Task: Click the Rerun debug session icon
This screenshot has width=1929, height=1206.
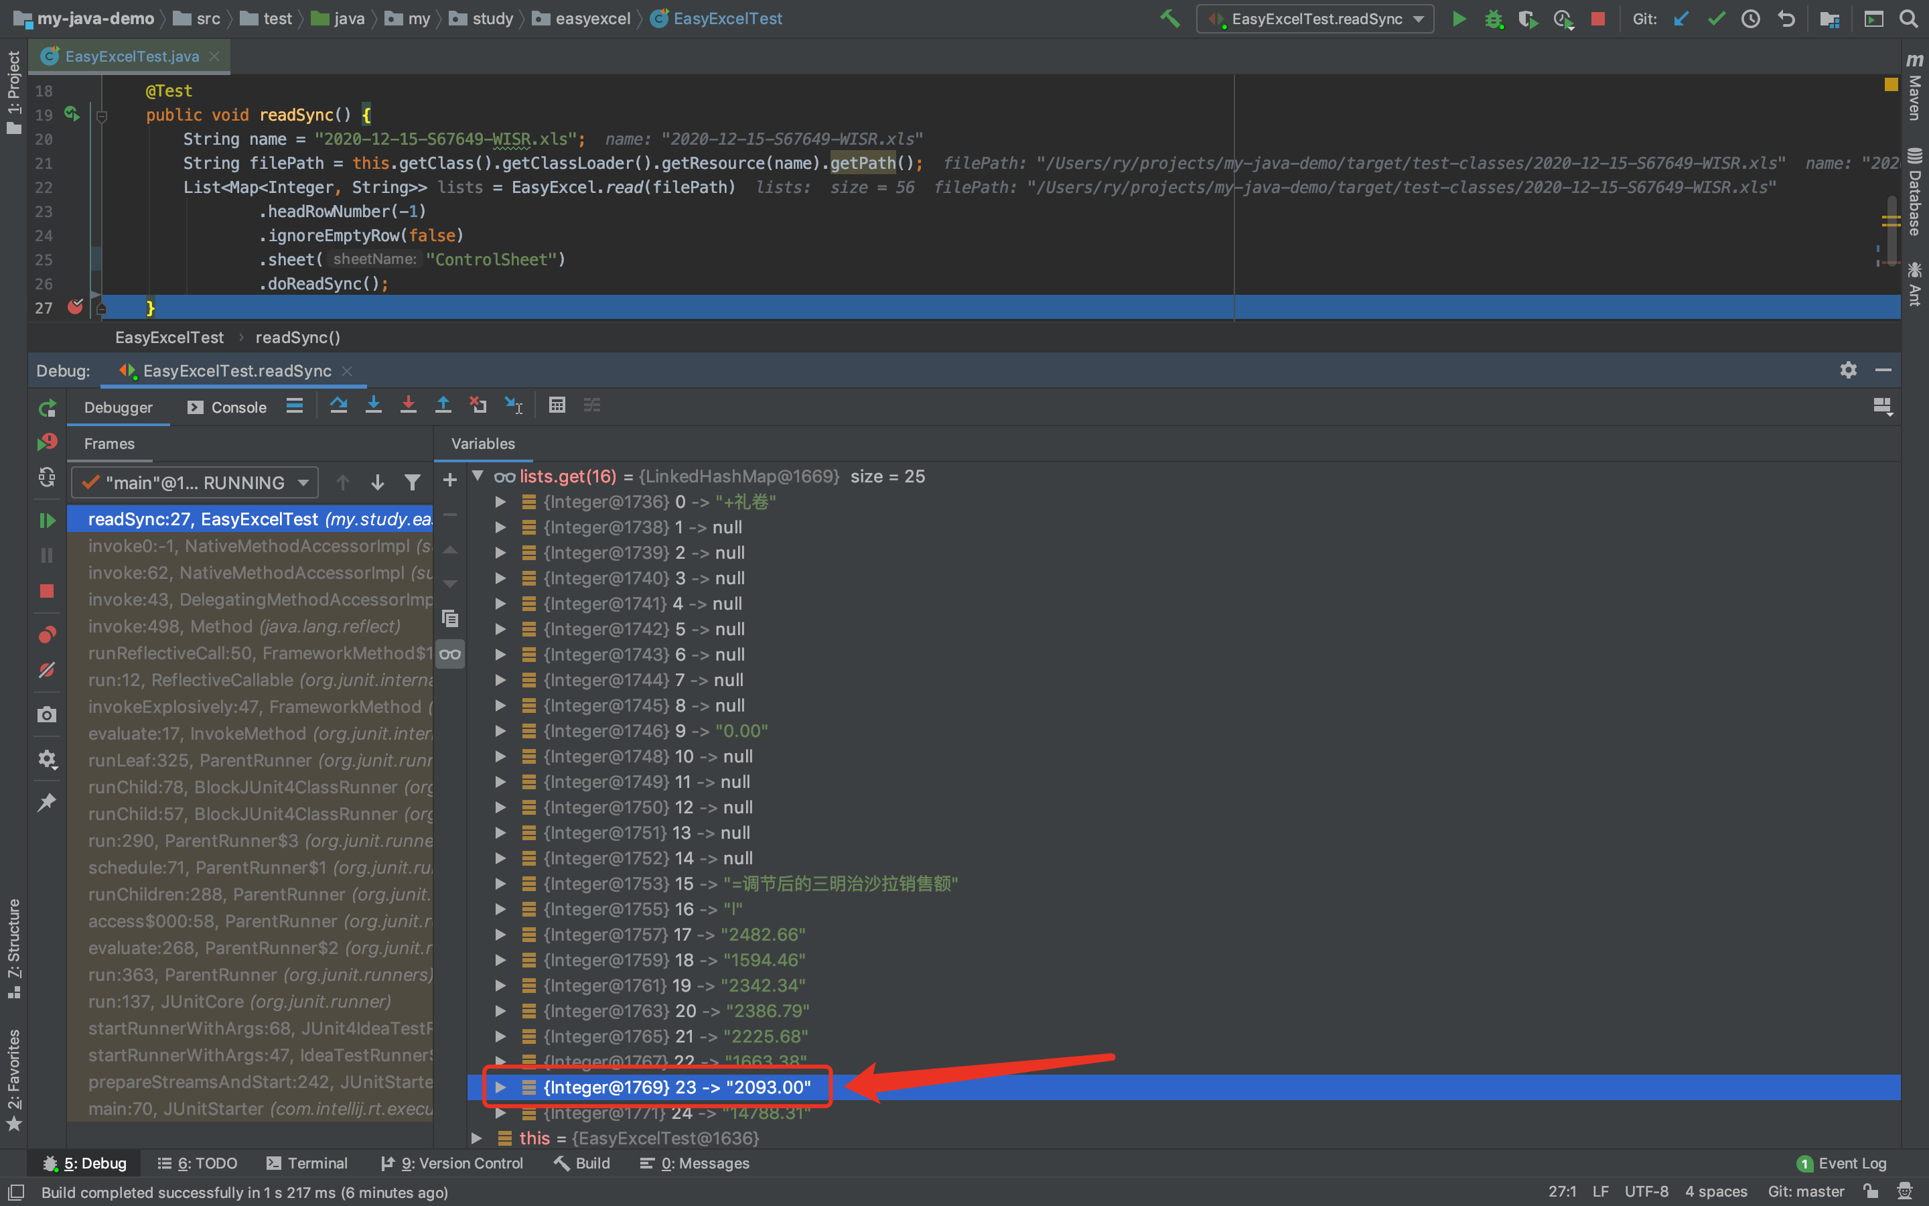Action: (47, 409)
